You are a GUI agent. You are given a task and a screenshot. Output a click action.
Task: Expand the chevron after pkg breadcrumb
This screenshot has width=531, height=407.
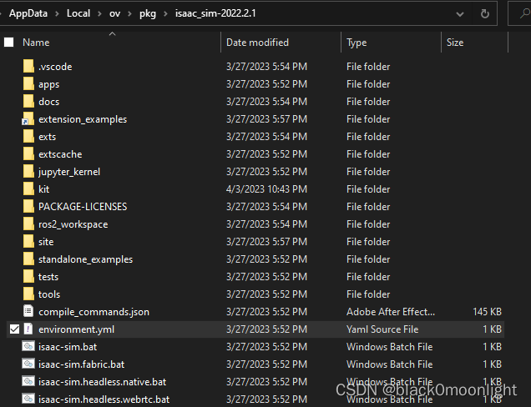pyautogui.click(x=165, y=13)
